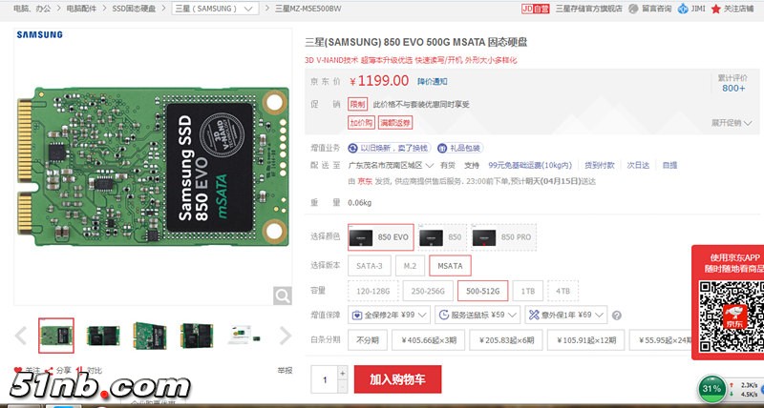Viewport: 764px width, 408px height.
Task: Select the 850 PRO model option
Action: (x=504, y=237)
